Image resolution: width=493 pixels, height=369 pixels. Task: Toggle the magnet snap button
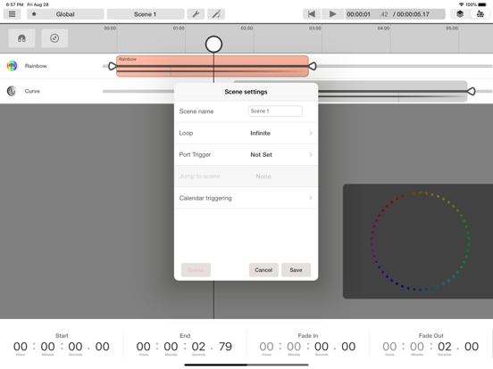pos(21,38)
